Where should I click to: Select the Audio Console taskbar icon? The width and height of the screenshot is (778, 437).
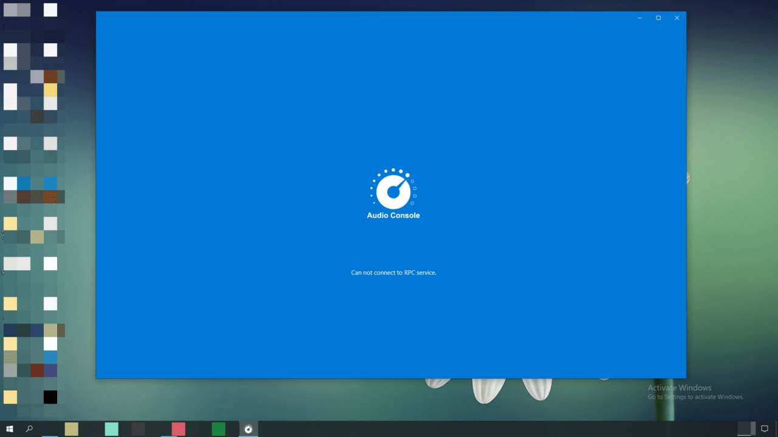point(248,429)
